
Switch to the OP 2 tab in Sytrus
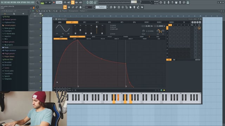pyautogui.click(x=85, y=22)
